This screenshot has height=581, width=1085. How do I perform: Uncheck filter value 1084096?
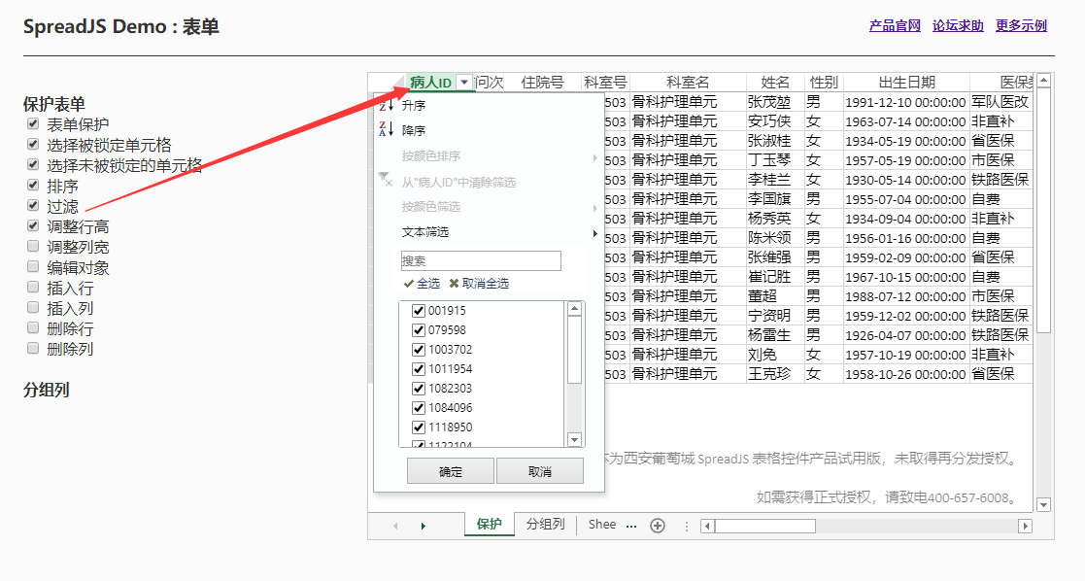pos(418,407)
